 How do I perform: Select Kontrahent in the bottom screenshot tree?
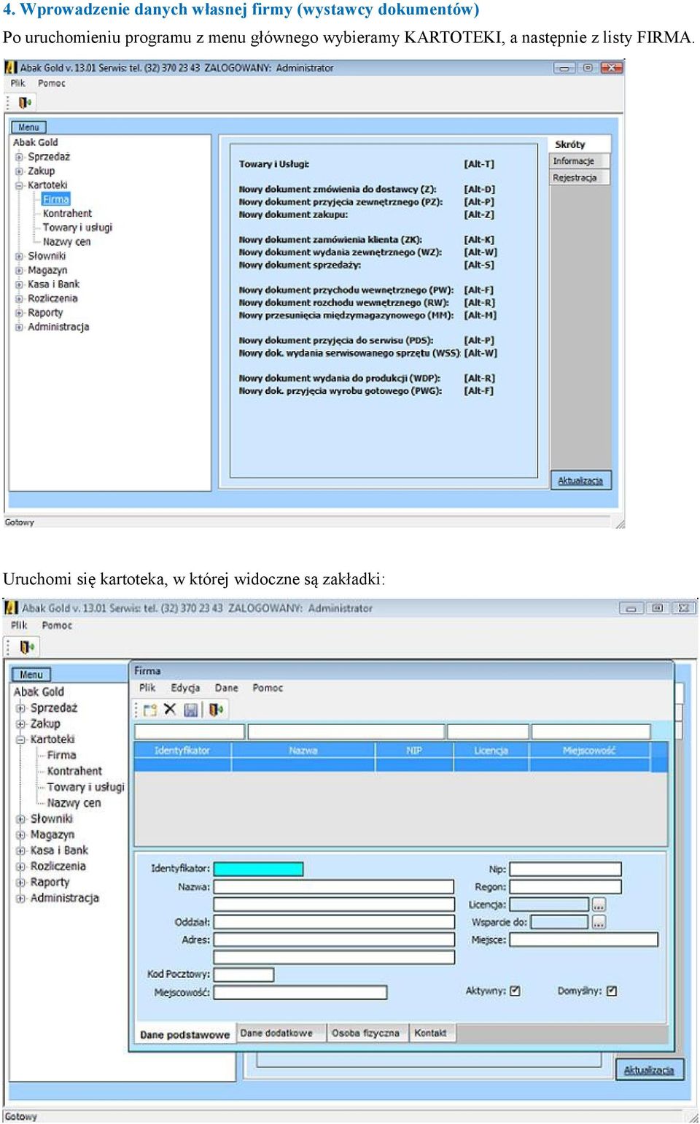pyautogui.click(x=74, y=771)
